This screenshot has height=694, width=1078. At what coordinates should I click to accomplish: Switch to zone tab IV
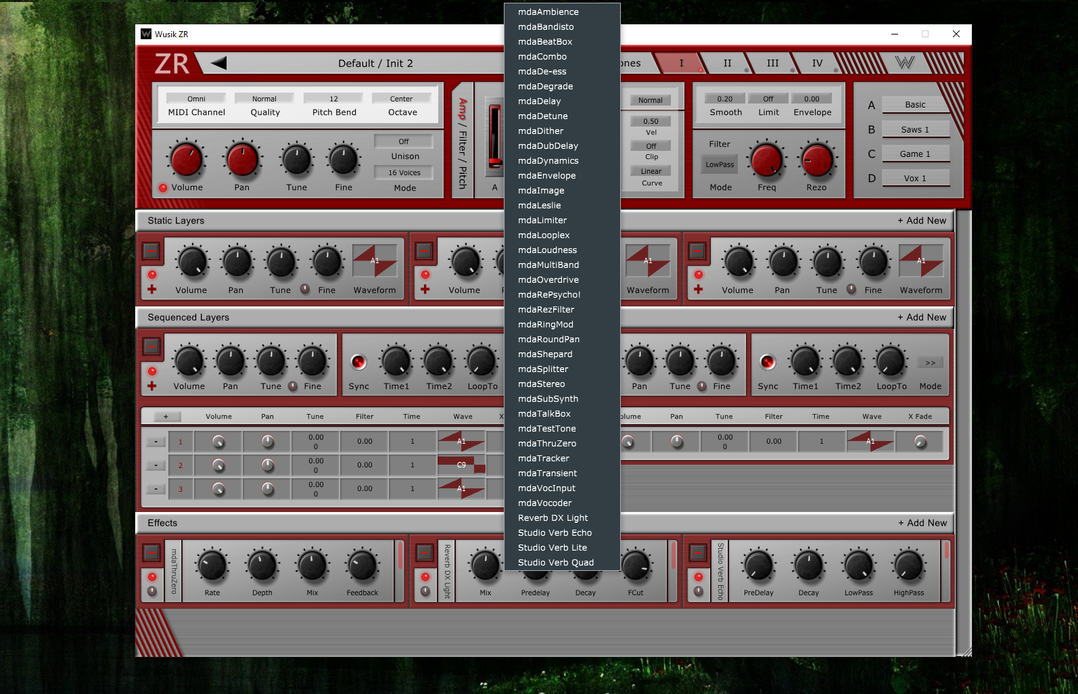pyautogui.click(x=818, y=63)
